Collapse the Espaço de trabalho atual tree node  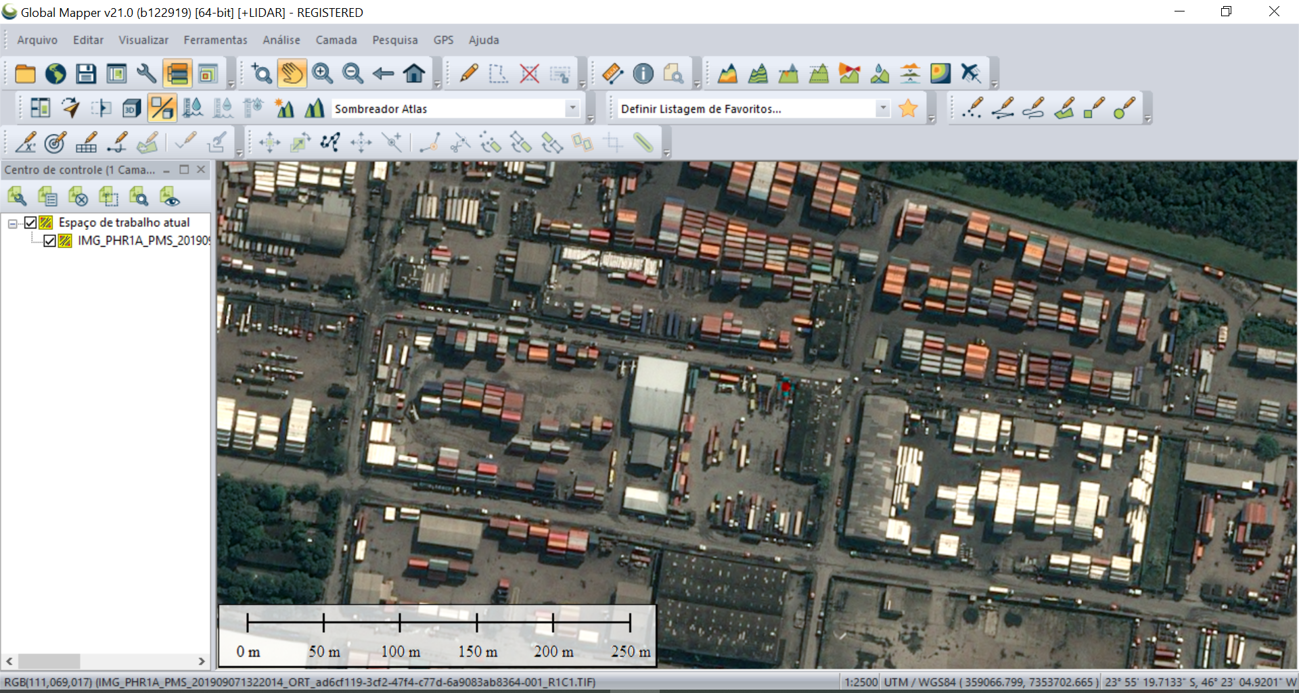pyautogui.click(x=12, y=223)
